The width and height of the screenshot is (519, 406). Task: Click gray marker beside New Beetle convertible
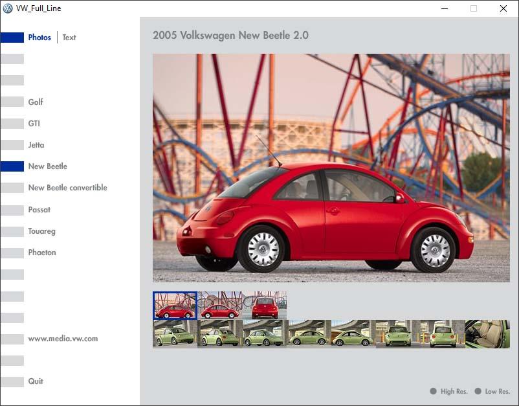12,188
